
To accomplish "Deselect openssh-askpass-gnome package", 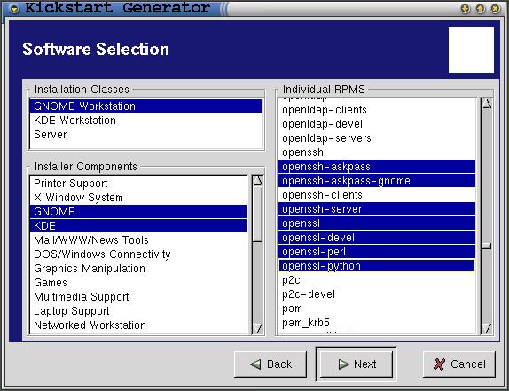I will [377, 181].
